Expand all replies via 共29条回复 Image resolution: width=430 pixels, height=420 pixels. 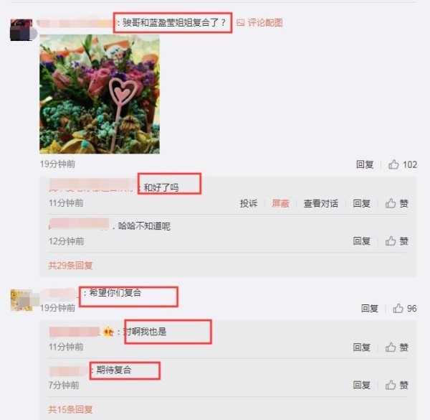click(70, 266)
